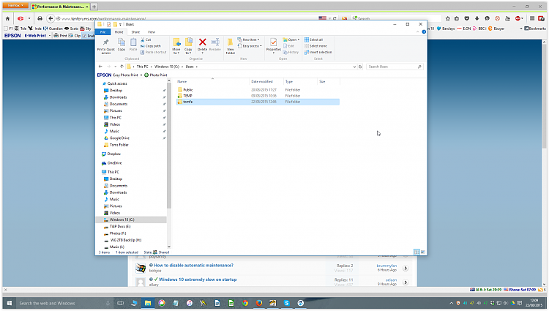Open Firefox downloads arrow icon

tap(477, 18)
